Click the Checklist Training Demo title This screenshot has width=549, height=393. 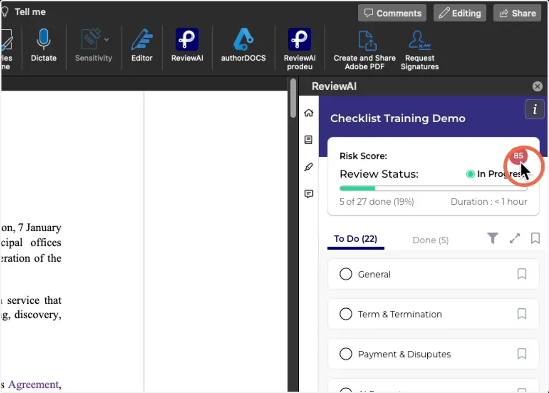(x=398, y=118)
